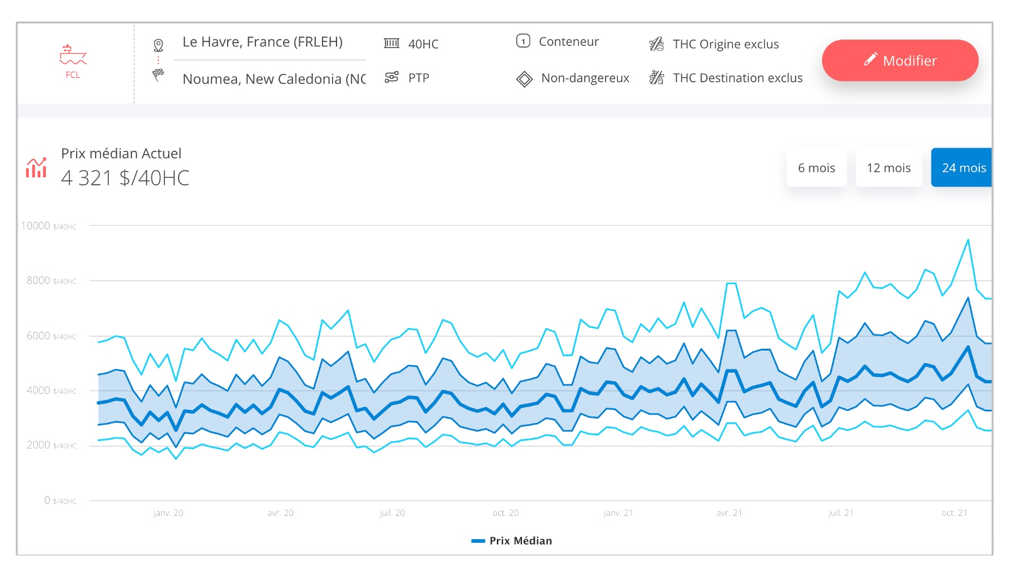Click the oct. 20 axis label

point(506,513)
